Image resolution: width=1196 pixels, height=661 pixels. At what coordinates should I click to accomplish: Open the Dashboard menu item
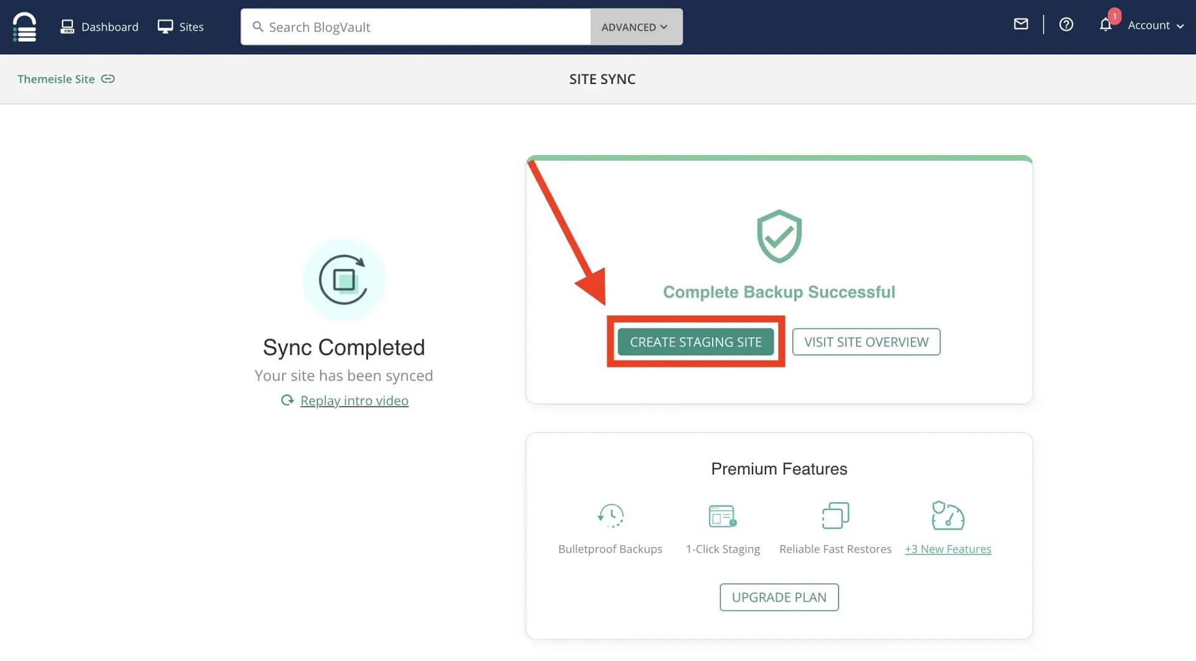coord(99,27)
